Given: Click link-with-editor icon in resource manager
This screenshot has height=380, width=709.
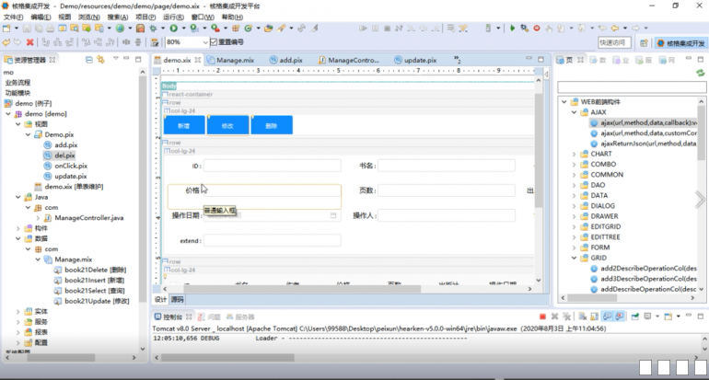Looking at the screenshot, I should click(100, 60).
